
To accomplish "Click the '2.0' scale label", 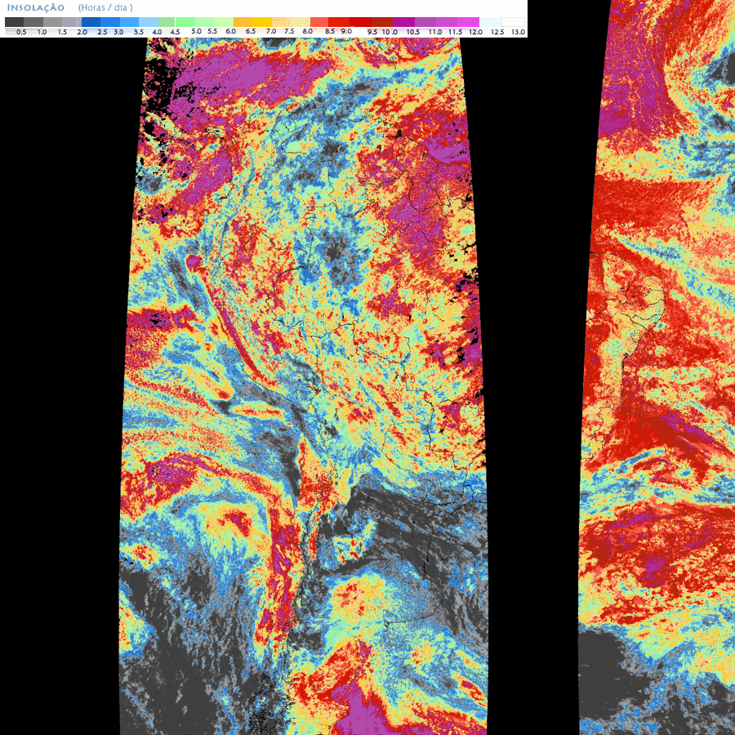I will tap(82, 32).
